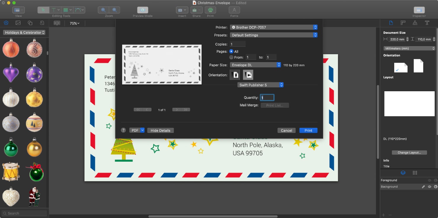The width and height of the screenshot is (438, 218).
Task: Open the Fonts panel from the toolbar
Action: coord(234,10)
